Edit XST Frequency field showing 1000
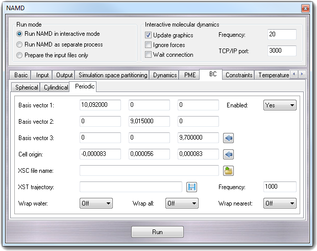The image size is (317, 251). click(x=280, y=187)
